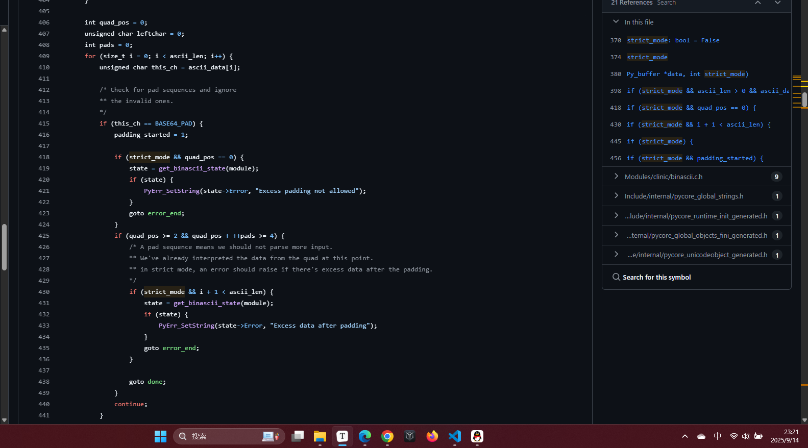Screen dimensions: 808x448
Task: Go to next reference with down chevron
Action: [x=777, y=3]
